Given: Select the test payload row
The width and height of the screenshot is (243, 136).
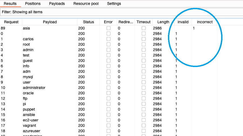Looking at the screenshot, I should (x=122, y=55).
